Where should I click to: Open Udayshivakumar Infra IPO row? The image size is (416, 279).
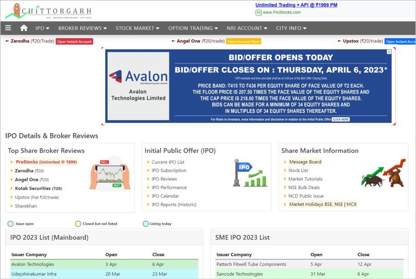(104, 274)
